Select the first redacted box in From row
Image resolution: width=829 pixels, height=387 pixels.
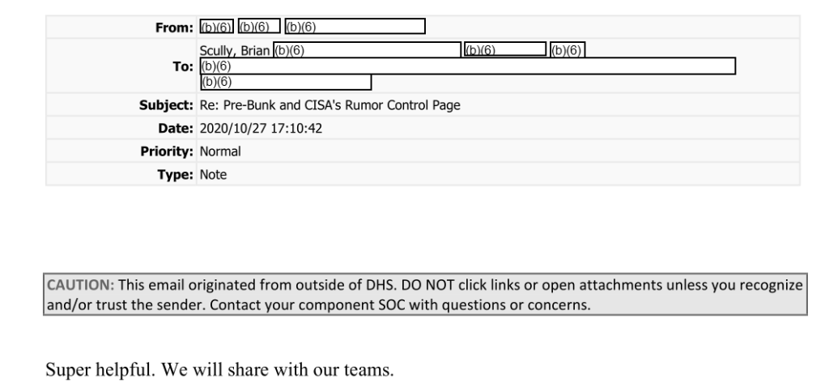coord(217,27)
